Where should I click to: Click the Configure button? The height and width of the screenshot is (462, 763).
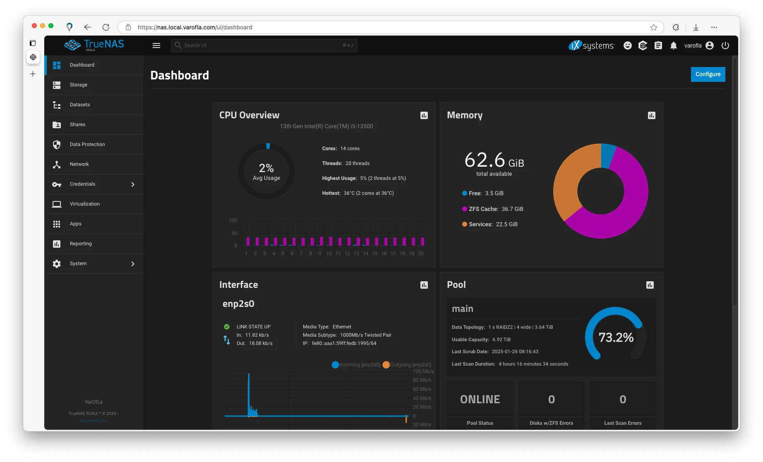(708, 74)
